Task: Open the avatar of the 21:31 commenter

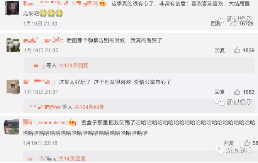Action: coord(13,87)
